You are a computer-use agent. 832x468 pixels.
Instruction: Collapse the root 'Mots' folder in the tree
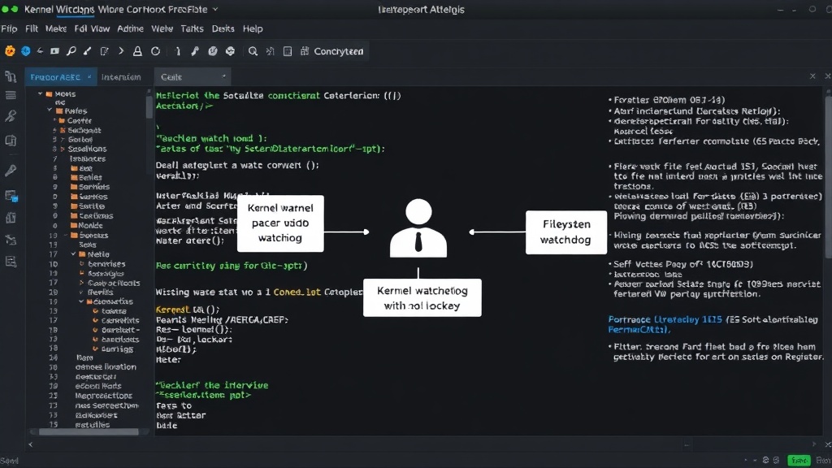pos(40,94)
